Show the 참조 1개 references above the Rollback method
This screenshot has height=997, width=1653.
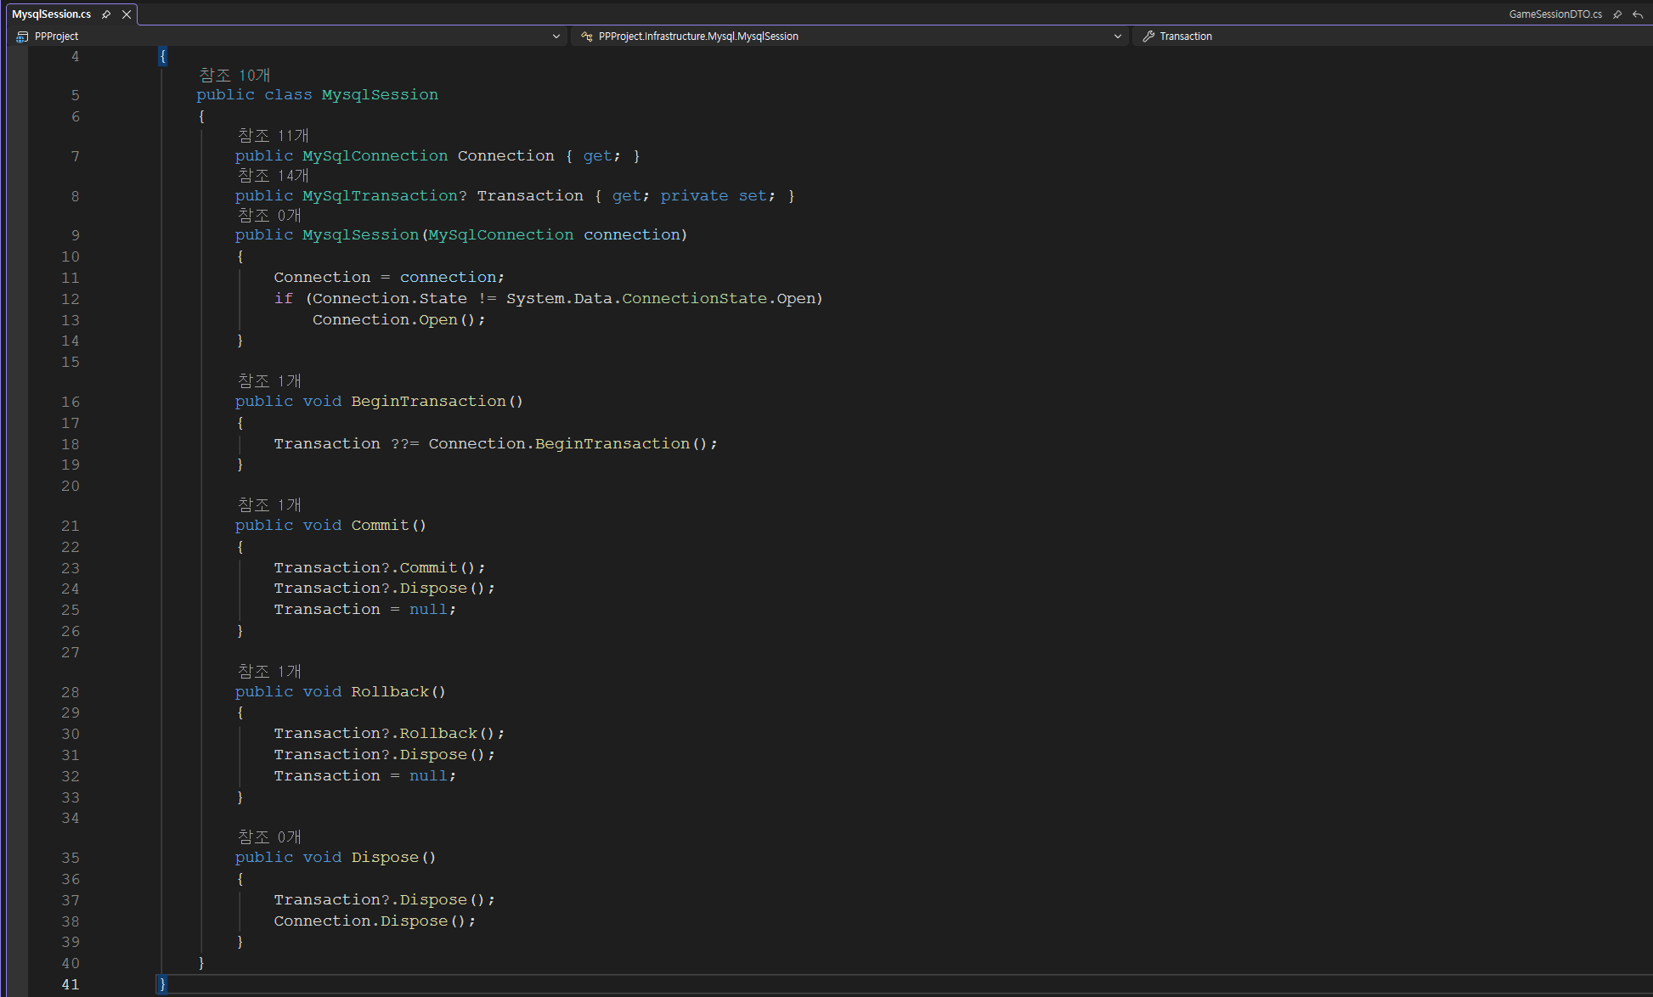click(x=269, y=672)
